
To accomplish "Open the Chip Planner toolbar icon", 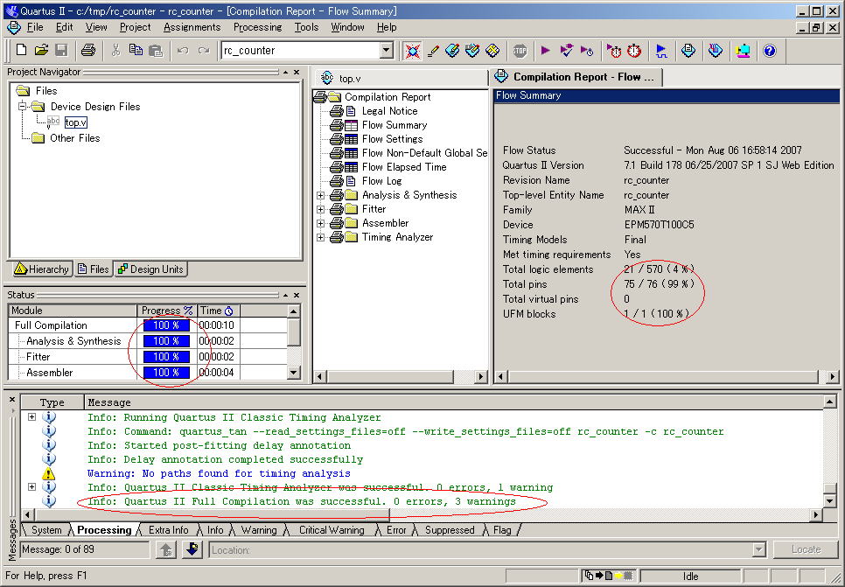I will pyautogui.click(x=492, y=51).
